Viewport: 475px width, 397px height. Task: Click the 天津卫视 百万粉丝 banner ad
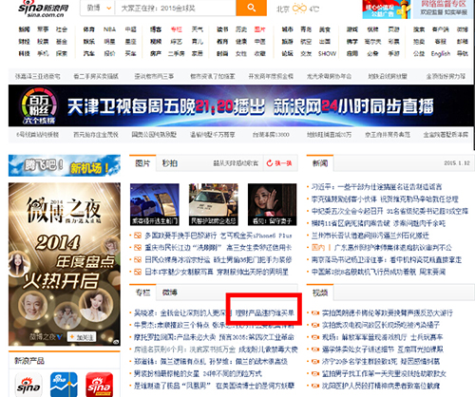[241, 105]
